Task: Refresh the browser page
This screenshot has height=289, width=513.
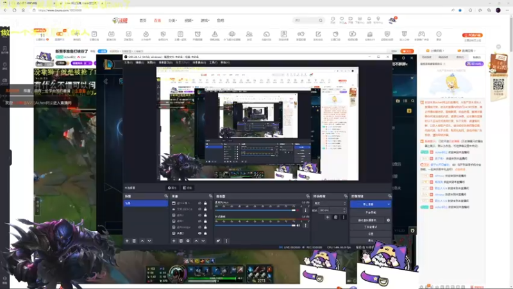Action: [x=14, y=10]
